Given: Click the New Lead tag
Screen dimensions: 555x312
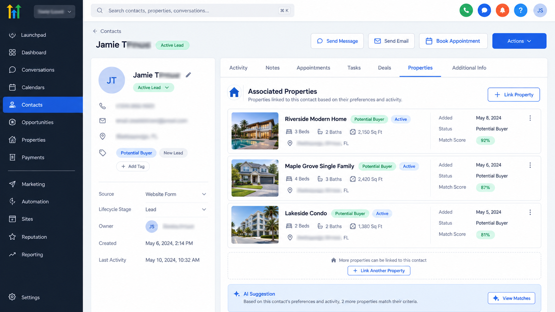Looking at the screenshot, I should tap(173, 153).
